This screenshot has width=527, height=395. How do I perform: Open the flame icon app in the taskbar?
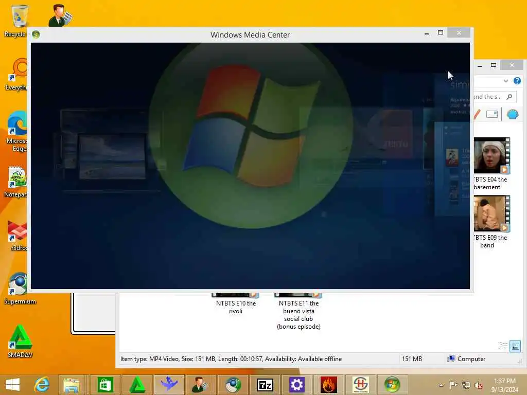click(328, 385)
